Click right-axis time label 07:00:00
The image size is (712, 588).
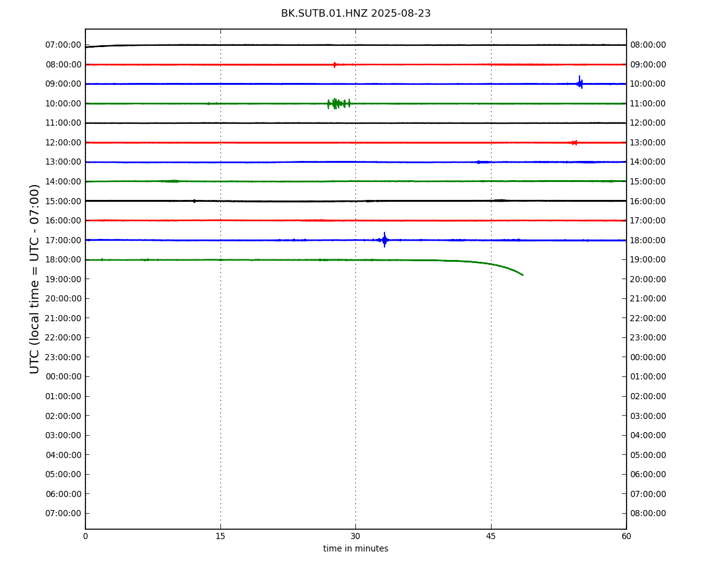(648, 494)
